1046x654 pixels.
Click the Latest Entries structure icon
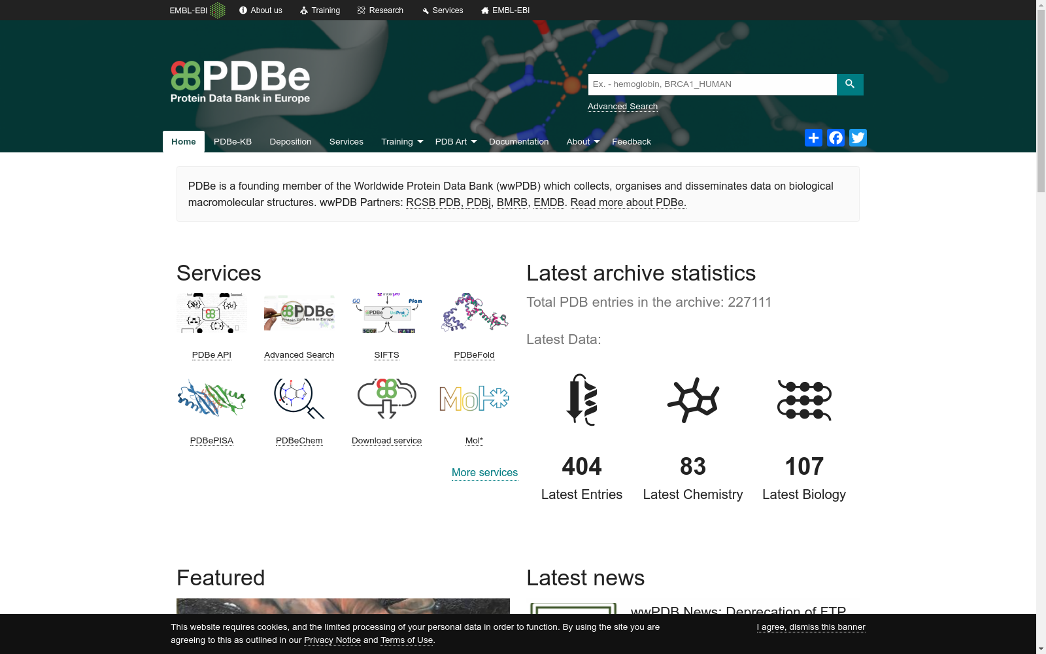[x=582, y=400]
